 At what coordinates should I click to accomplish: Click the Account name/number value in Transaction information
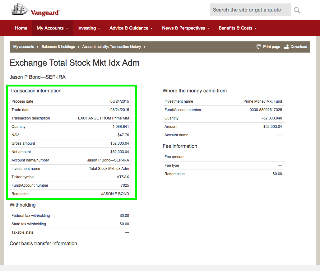click(x=108, y=160)
